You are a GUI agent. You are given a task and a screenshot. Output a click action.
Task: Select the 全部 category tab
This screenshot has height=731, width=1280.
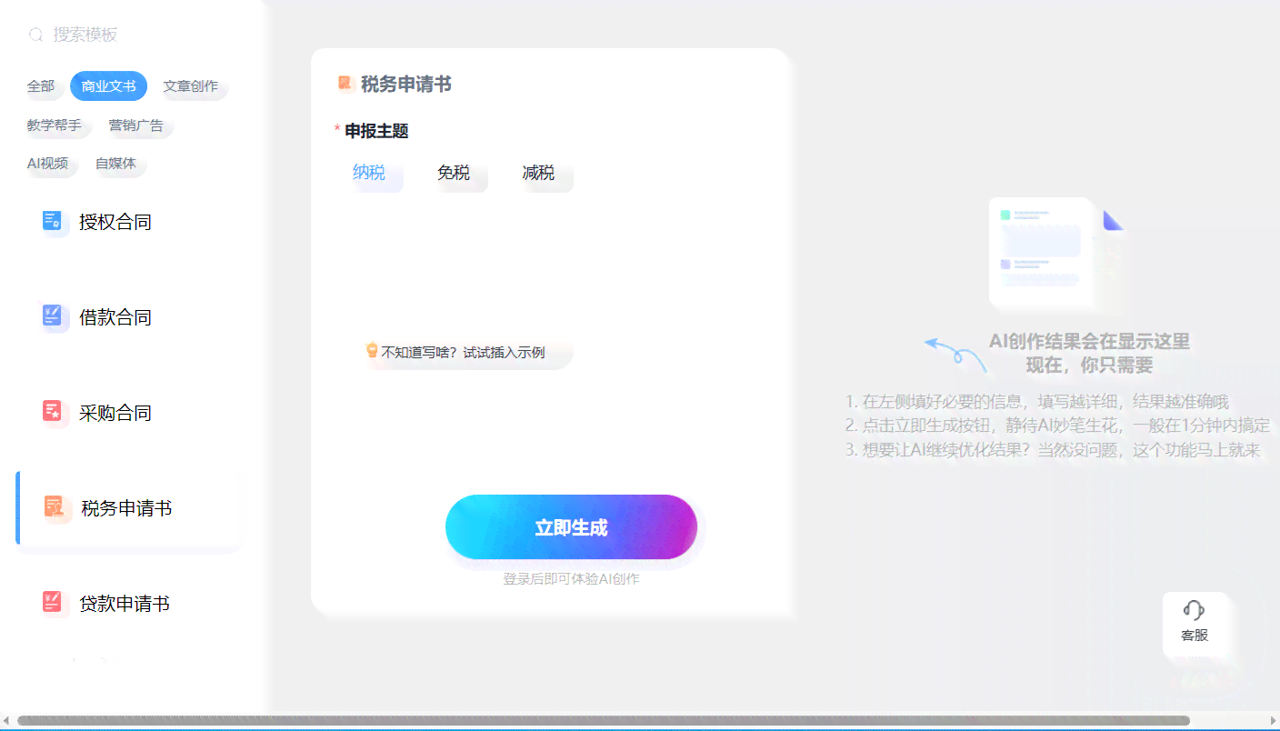(41, 86)
